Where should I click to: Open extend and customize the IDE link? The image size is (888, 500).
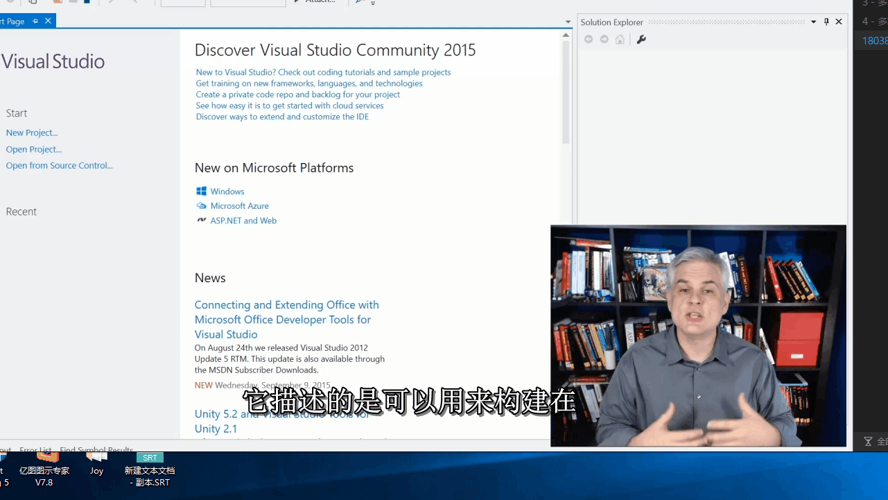282,117
